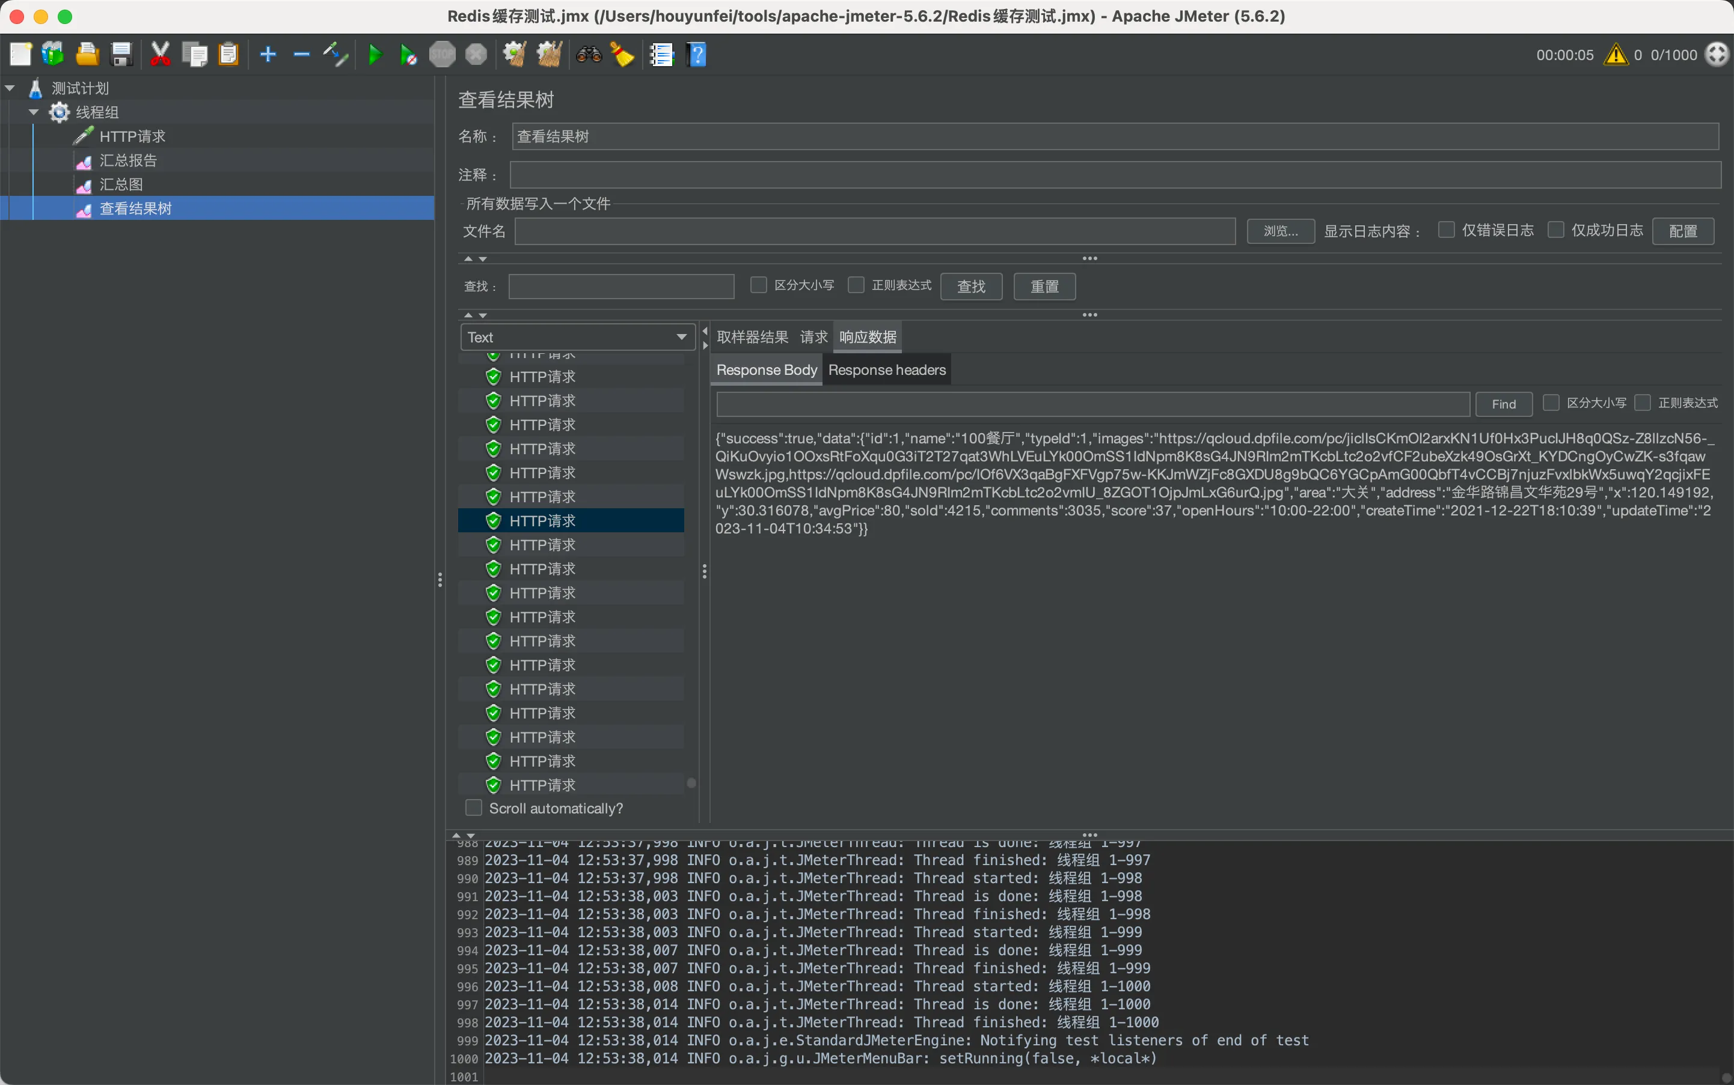Open the Templates toolbar icon
The width and height of the screenshot is (1734, 1085).
(x=53, y=55)
